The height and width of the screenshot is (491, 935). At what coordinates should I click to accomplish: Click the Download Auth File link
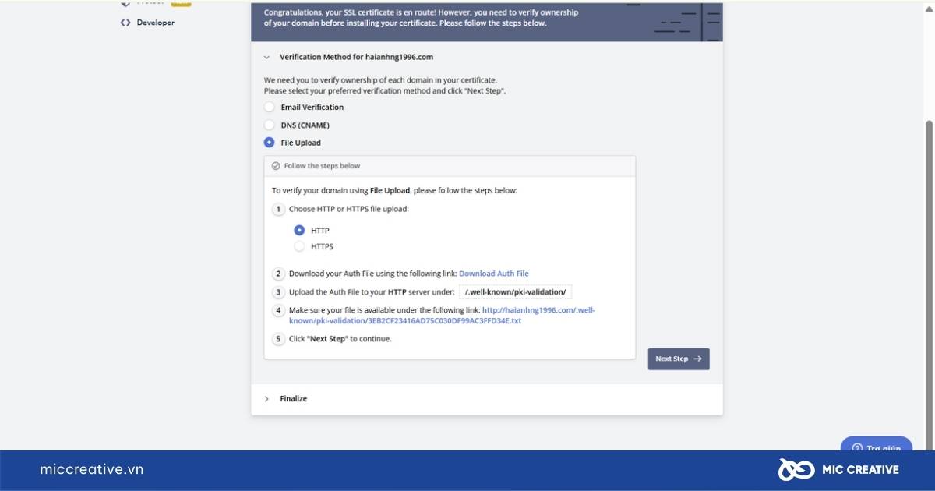(494, 274)
